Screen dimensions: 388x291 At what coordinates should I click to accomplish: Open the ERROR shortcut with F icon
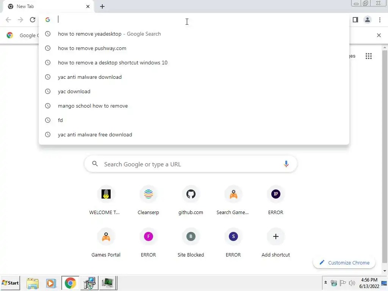click(148, 243)
